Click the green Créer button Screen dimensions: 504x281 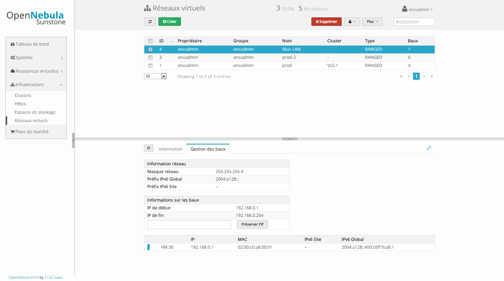[169, 22]
